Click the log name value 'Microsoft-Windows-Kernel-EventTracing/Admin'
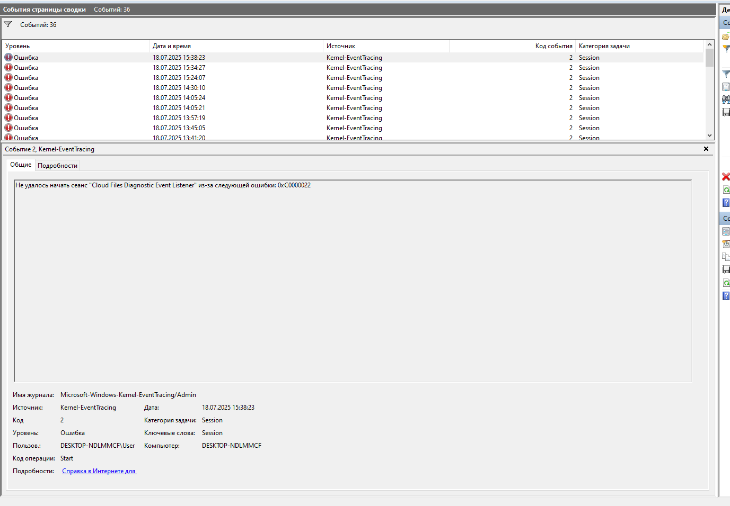This screenshot has width=730, height=506. coord(128,395)
